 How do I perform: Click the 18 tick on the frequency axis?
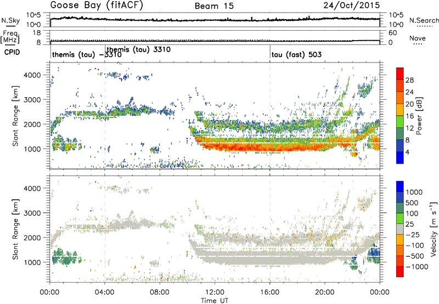[x=37, y=33]
